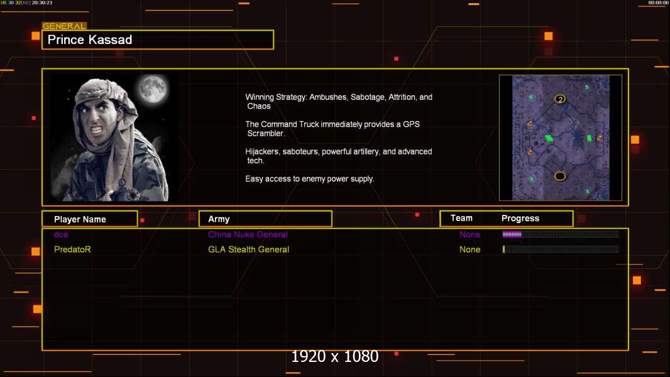Click the timer readout in top-right corner
Viewport: 670px width, 377px height.
coord(658,3)
